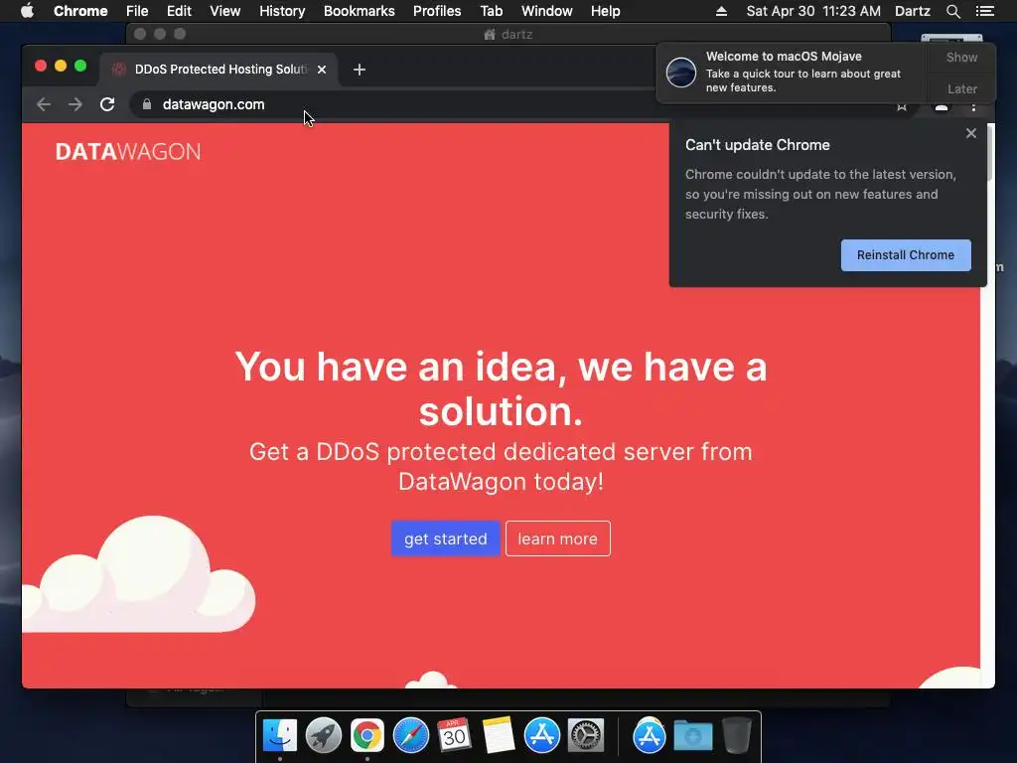
Task: Open the File menu
Action: [137, 11]
